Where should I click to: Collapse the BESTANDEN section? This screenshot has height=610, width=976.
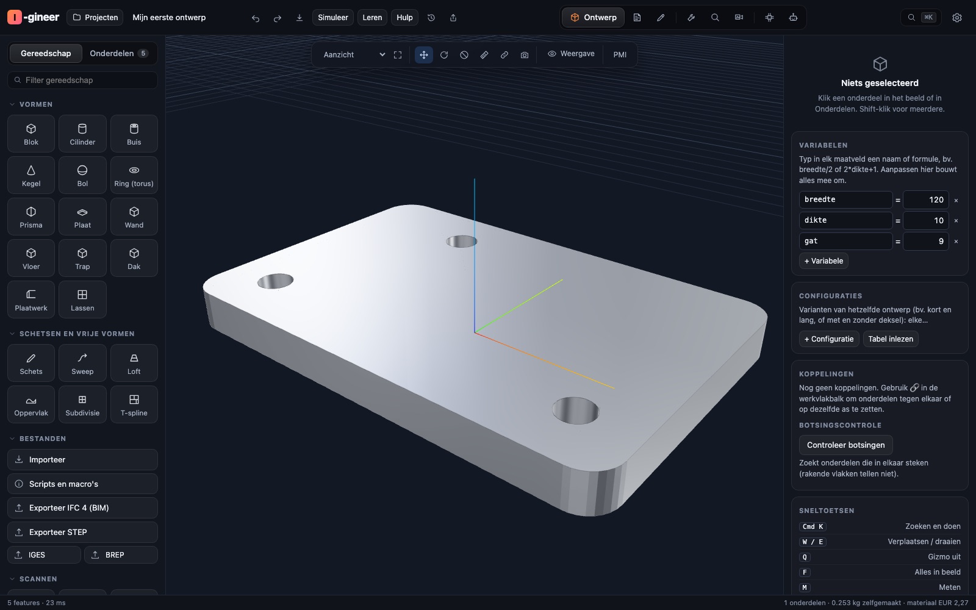(x=37, y=439)
